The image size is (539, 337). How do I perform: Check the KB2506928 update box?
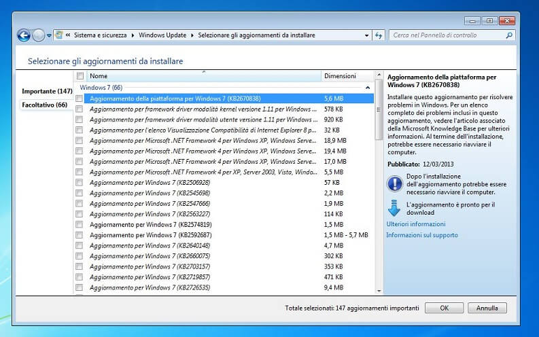pyautogui.click(x=80, y=182)
